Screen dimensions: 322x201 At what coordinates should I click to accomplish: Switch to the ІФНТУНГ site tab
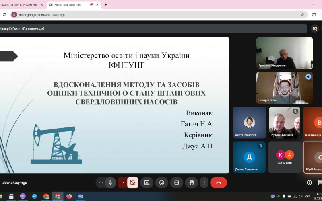click(x=22, y=4)
